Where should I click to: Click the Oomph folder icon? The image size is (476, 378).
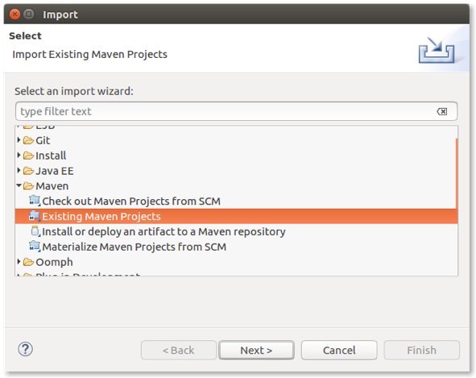pyautogui.click(x=28, y=262)
